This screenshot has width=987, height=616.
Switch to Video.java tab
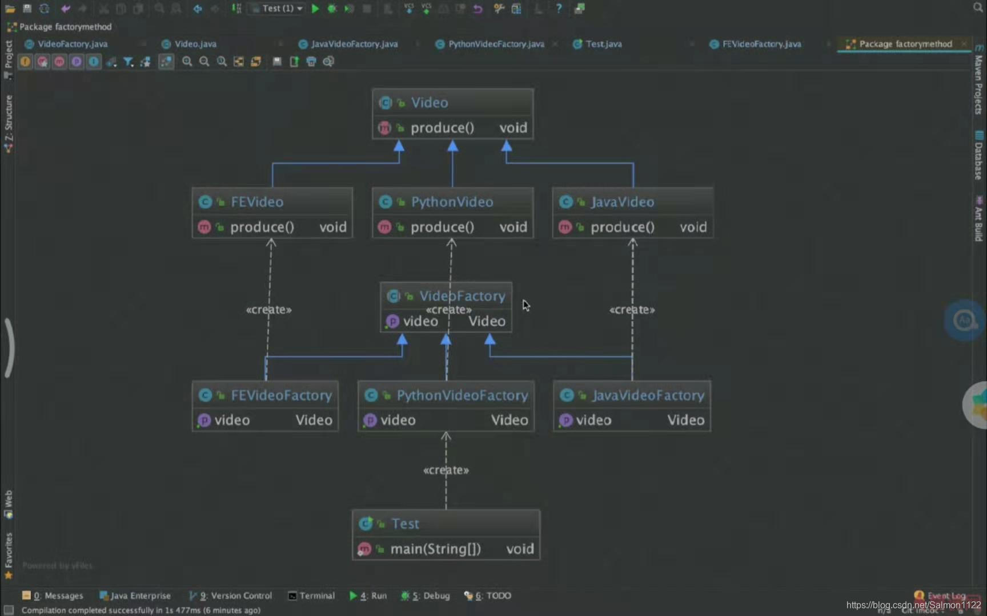(x=195, y=44)
